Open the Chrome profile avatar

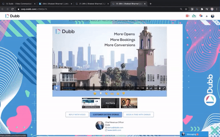[x=212, y=9]
